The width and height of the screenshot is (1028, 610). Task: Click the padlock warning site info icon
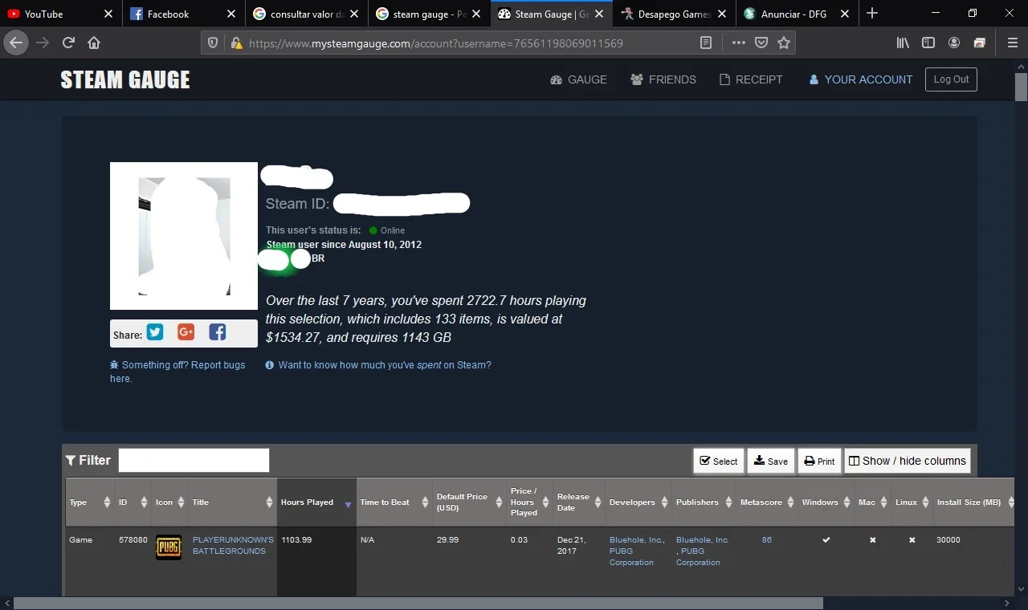235,43
